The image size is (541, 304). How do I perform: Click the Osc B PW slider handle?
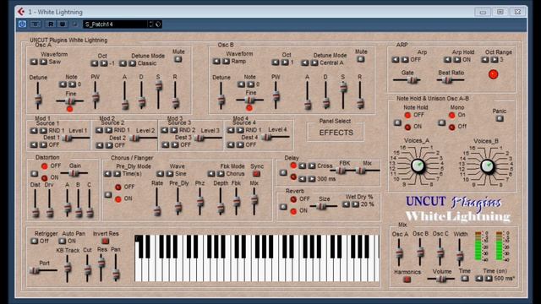[x=276, y=95]
